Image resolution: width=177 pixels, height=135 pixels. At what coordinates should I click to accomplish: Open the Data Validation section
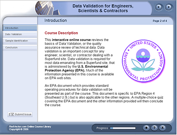pyautogui.click(x=20, y=34)
